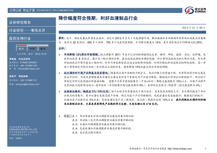
Task: Click arrow bullet beside 血液制品提价
Action: pos(60,91)
